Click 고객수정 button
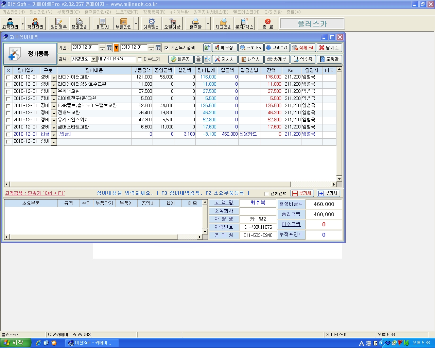 pos(277,48)
